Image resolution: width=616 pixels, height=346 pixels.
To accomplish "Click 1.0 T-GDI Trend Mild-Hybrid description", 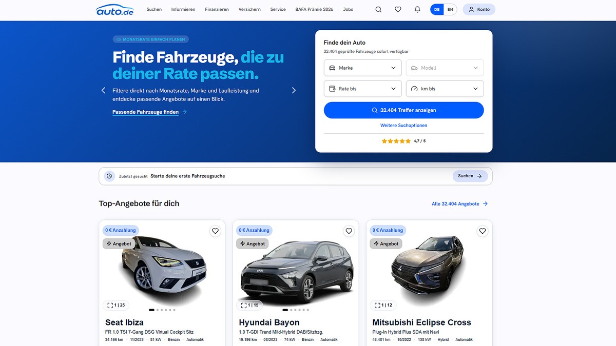I will pyautogui.click(x=281, y=332).
